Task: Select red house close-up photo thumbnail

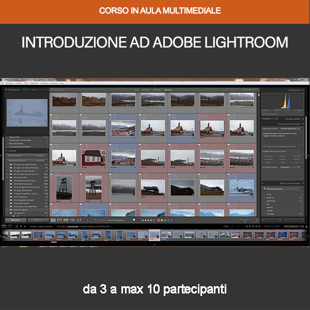Action: coord(94,158)
